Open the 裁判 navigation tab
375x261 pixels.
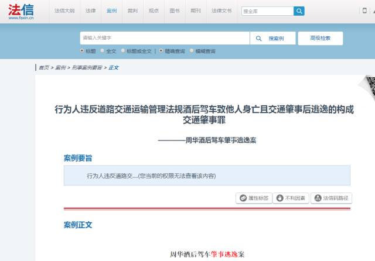tap(133, 11)
